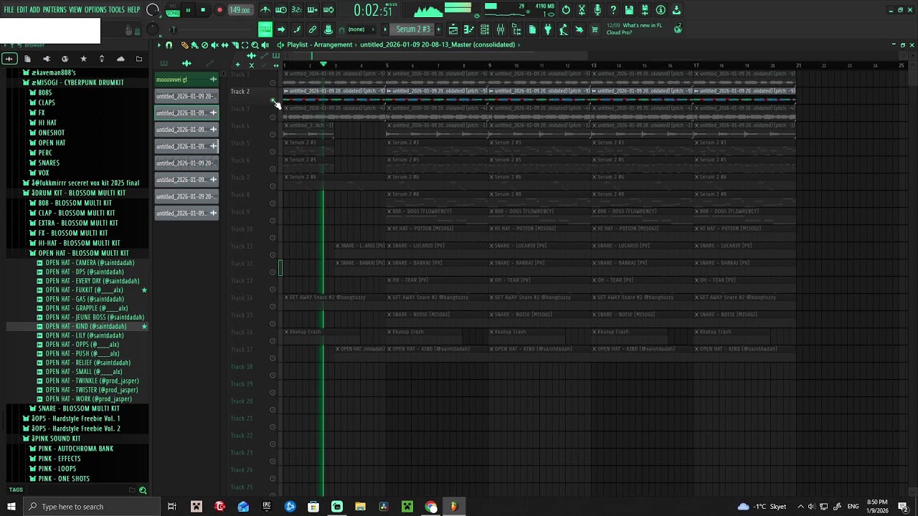This screenshot has width=918, height=516.
Task: Open the Project info icon
Action: [661, 10]
